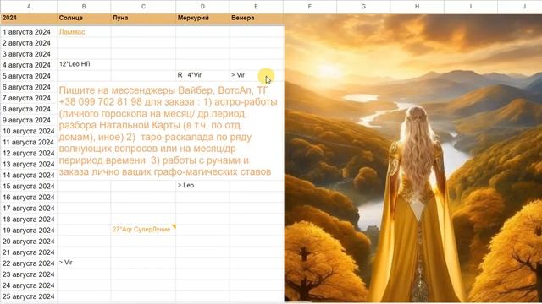Image resolution: width=542 pixels, height=304 pixels.
Task: Click the Луна header cell
Action: pos(143,18)
